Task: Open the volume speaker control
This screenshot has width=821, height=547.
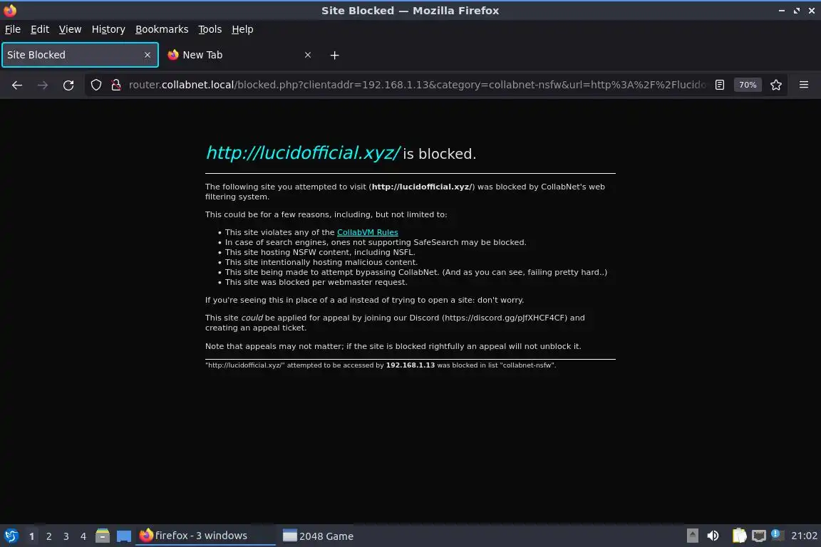Action: tap(713, 536)
